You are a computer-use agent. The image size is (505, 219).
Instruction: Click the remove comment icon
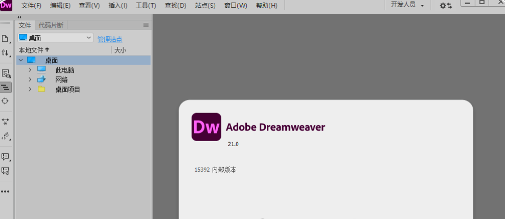pos(6,171)
